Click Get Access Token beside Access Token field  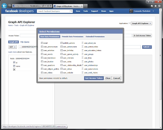pos(142,36)
